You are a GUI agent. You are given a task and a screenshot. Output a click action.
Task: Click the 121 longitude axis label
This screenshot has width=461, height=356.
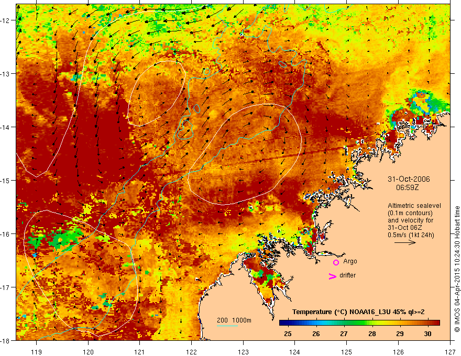click(139, 352)
